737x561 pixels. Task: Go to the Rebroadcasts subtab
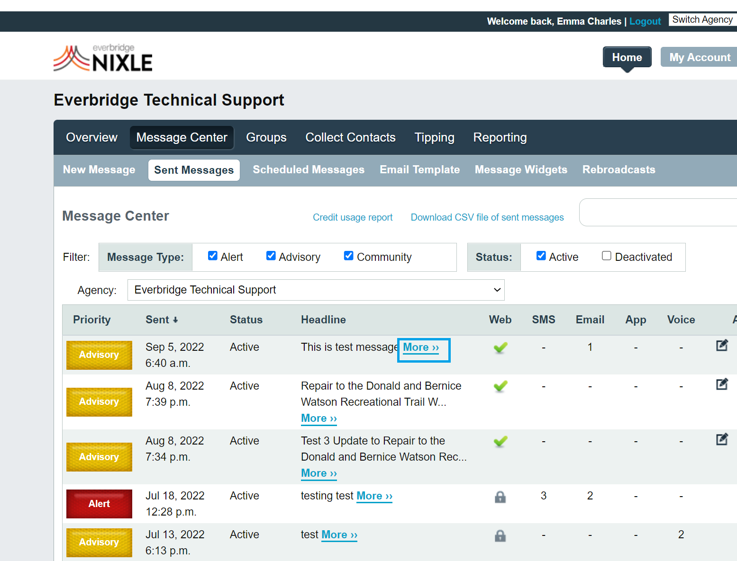click(x=619, y=169)
